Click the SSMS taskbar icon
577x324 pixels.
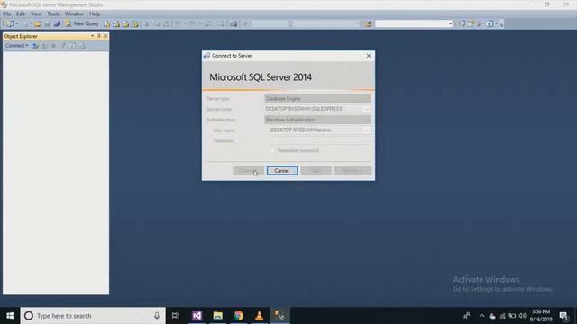tap(280, 316)
